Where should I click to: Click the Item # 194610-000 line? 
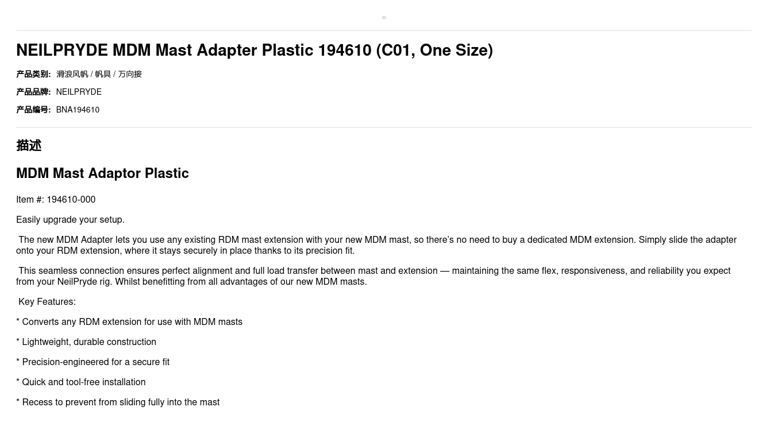tap(56, 200)
